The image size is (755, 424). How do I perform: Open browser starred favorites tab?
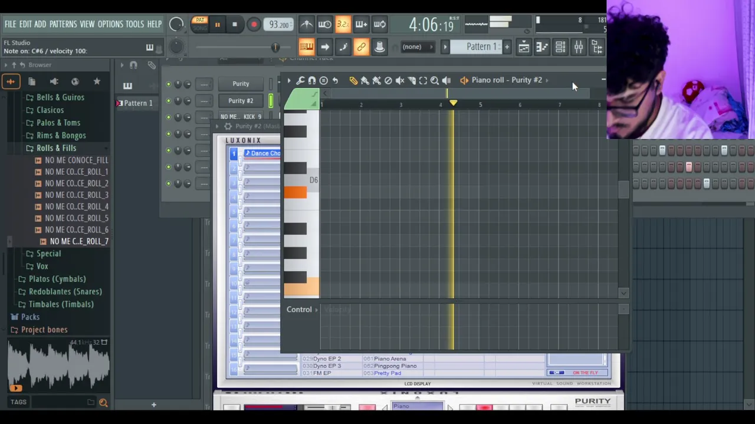coord(97,81)
